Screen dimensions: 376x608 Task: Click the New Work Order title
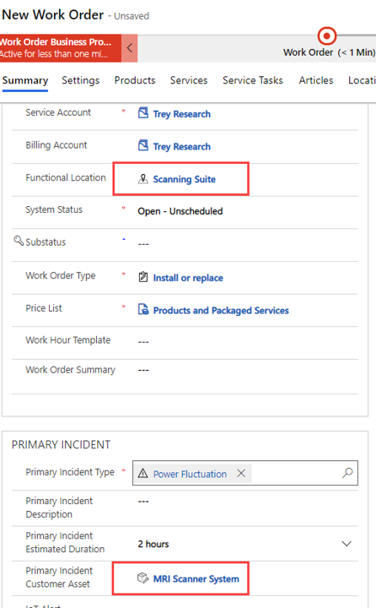[52, 14]
